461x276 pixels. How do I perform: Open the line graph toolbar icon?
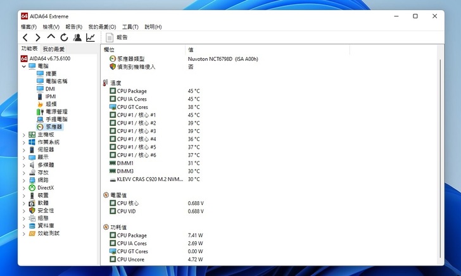pyautogui.click(x=91, y=37)
